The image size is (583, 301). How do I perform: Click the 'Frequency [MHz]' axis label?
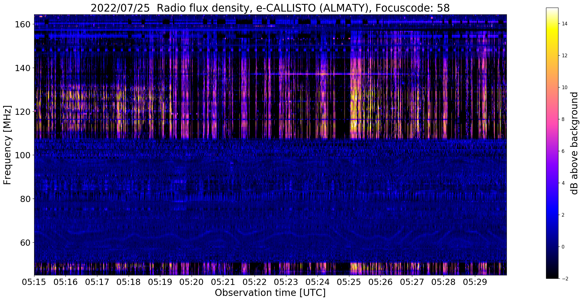point(7,145)
